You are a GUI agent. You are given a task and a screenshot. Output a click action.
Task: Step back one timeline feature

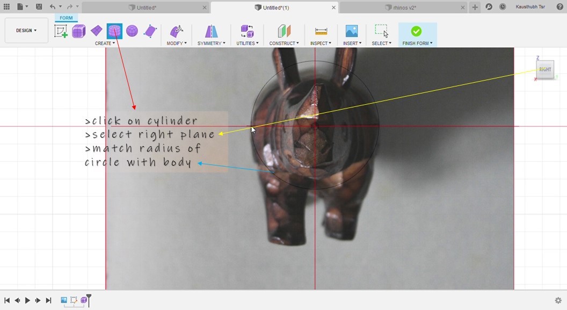pyautogui.click(x=17, y=300)
